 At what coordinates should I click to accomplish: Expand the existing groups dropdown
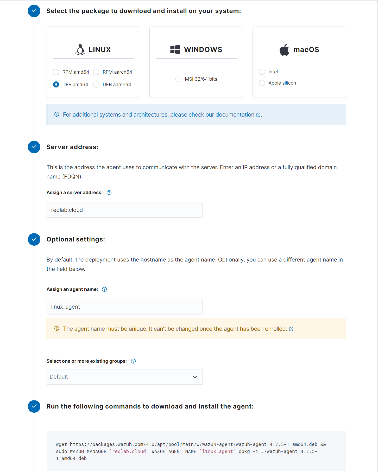pyautogui.click(x=124, y=377)
